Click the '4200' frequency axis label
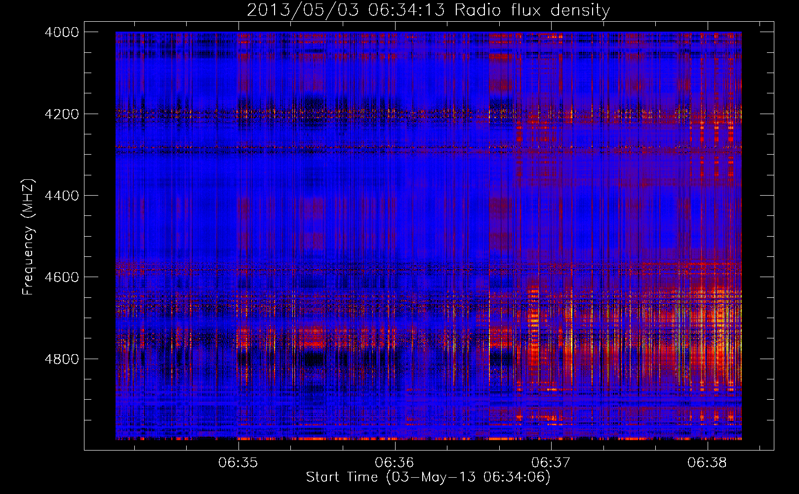The width and height of the screenshot is (799, 494). [x=62, y=114]
